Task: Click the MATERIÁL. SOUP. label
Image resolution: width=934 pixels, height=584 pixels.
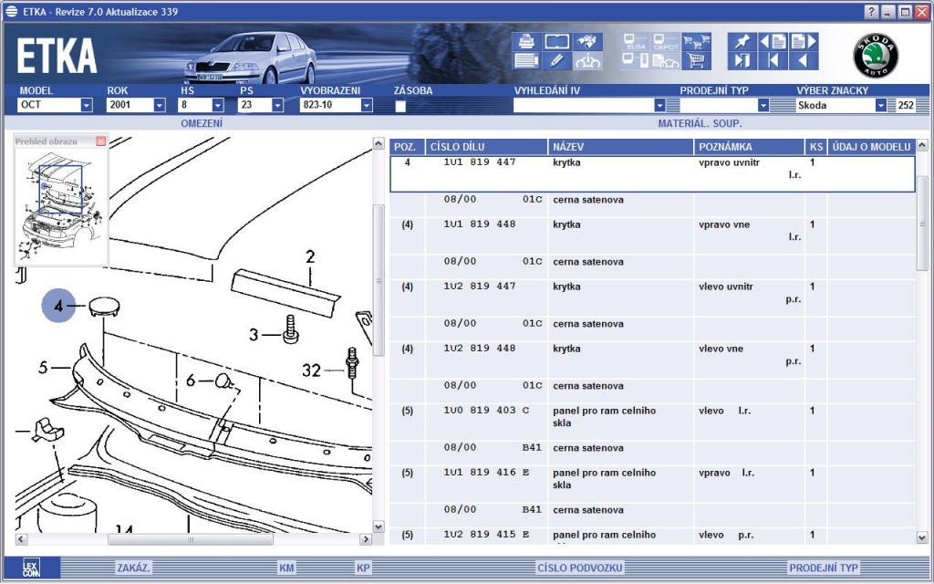Action: (x=700, y=123)
